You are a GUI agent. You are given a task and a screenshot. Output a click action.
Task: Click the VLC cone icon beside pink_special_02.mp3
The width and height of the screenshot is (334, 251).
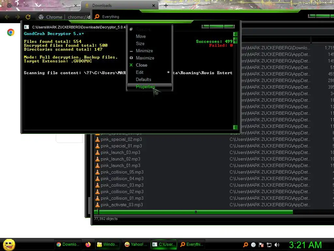point(97,139)
